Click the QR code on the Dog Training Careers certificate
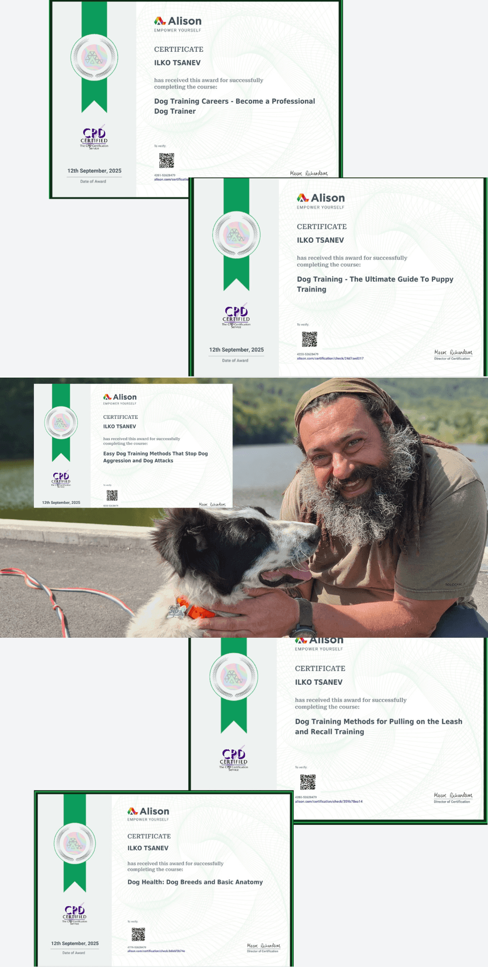 click(167, 161)
